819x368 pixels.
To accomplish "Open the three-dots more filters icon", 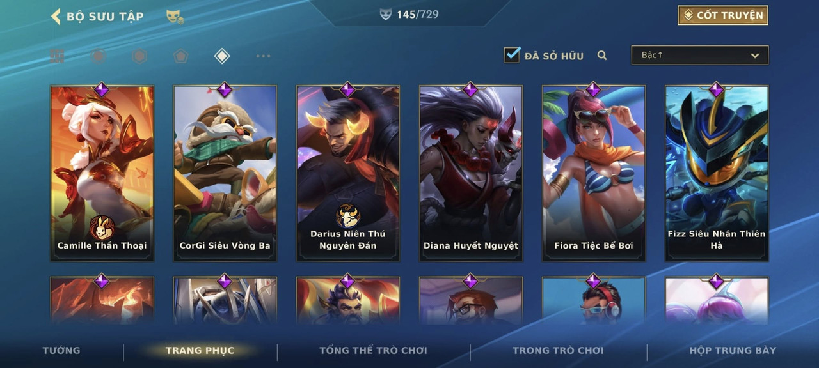I will tap(263, 56).
